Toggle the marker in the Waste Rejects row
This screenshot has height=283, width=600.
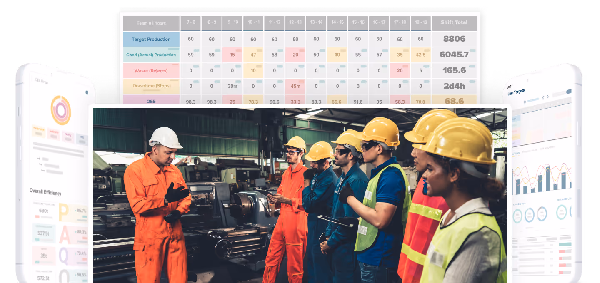pos(197,65)
